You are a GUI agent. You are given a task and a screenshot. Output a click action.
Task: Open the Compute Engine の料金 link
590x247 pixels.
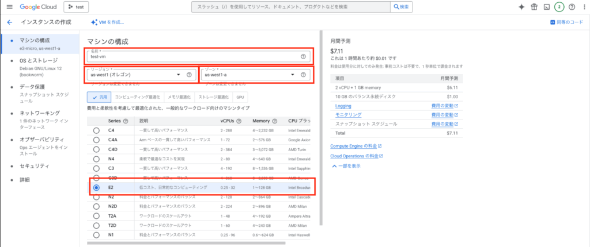354,146
